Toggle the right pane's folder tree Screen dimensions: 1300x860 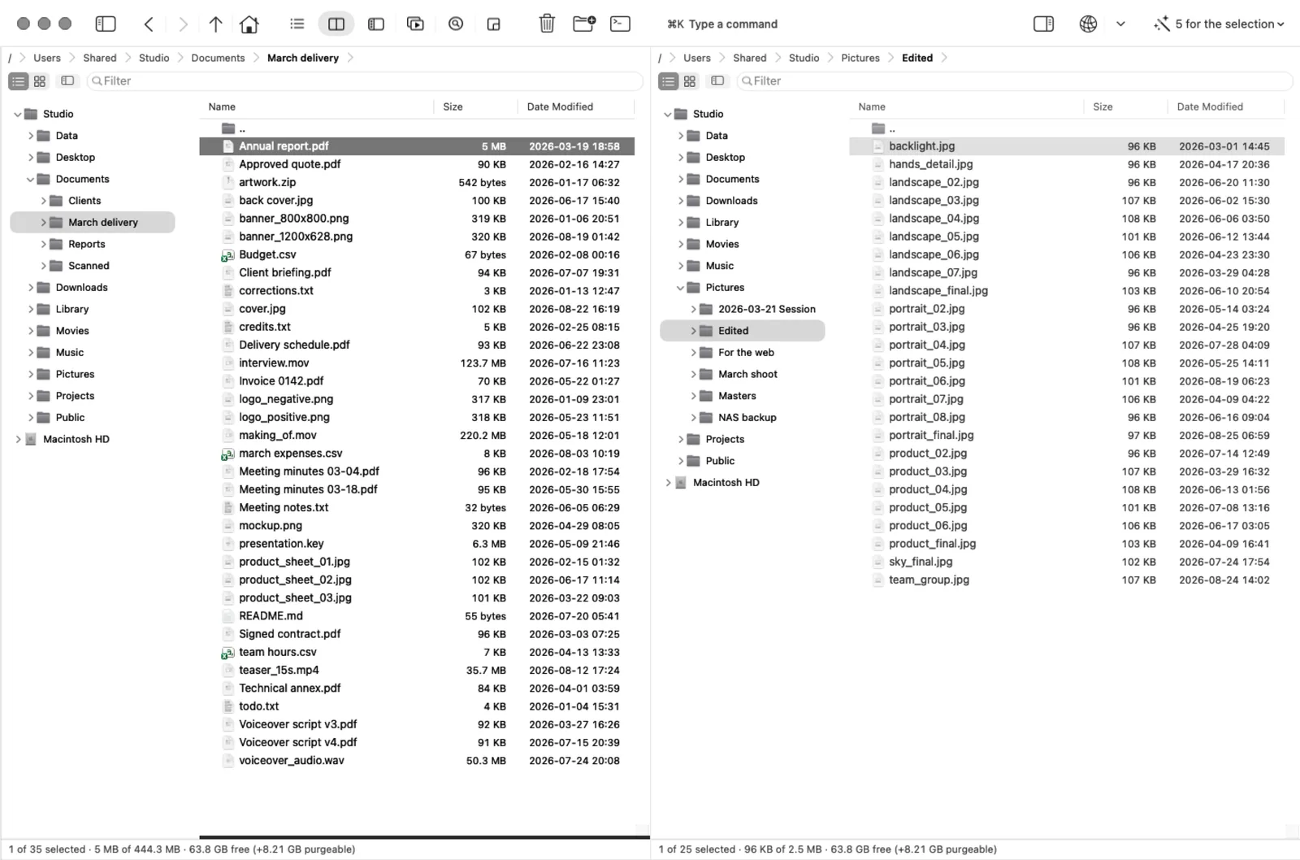click(717, 80)
